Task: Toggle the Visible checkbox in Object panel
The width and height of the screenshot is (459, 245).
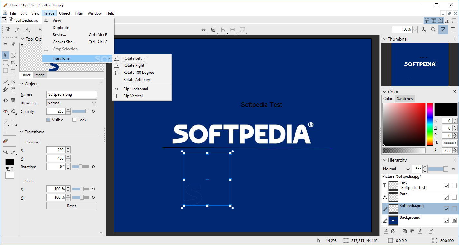Action: point(48,120)
